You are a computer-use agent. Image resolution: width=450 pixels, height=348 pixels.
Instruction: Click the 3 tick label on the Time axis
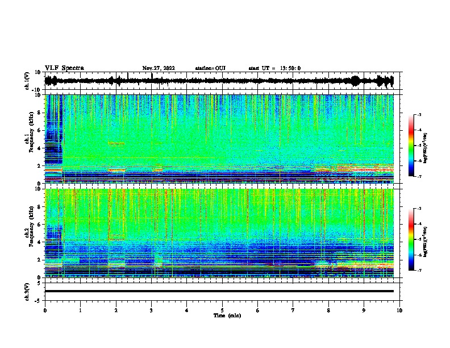151,310
